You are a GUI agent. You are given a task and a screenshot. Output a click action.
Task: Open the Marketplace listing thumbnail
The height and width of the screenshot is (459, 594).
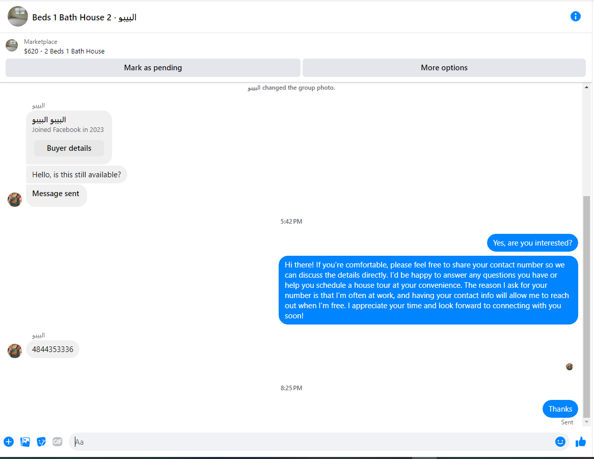[x=12, y=45]
